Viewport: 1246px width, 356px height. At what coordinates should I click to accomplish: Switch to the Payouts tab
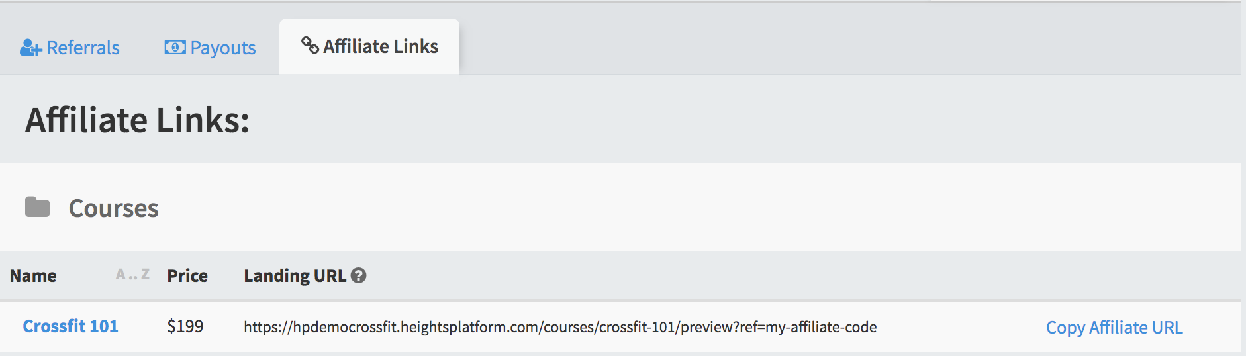210,48
